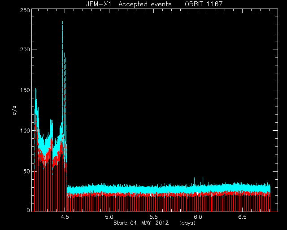Click the 'ORBIT 1167' title text
The image size is (287, 230).
(x=204, y=4)
